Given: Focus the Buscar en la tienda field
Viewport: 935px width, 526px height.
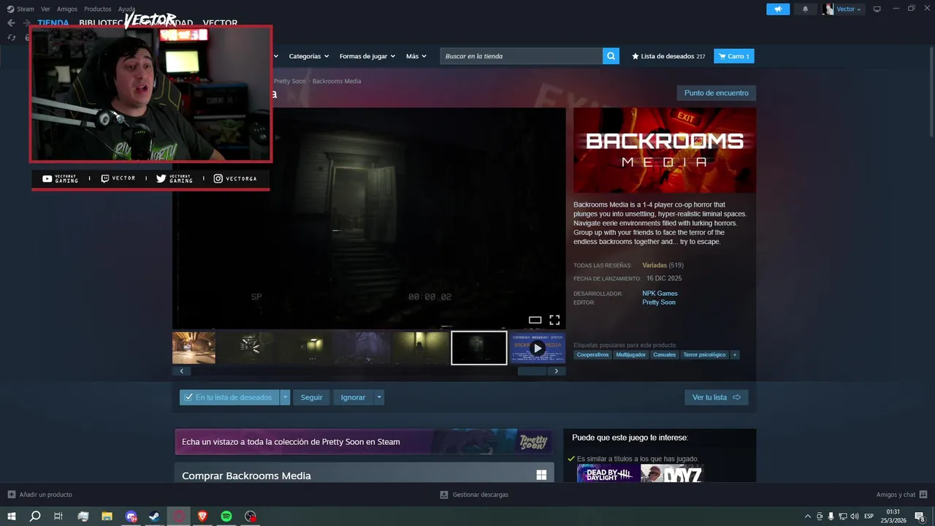Looking at the screenshot, I should pyautogui.click(x=522, y=56).
